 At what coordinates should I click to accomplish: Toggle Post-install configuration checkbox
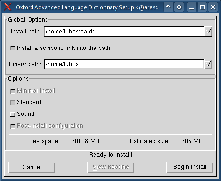pos(13,126)
